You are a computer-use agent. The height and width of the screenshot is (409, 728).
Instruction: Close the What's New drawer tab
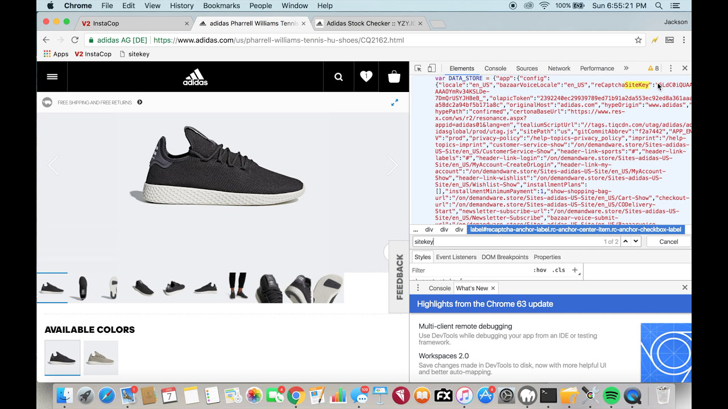[493, 288]
